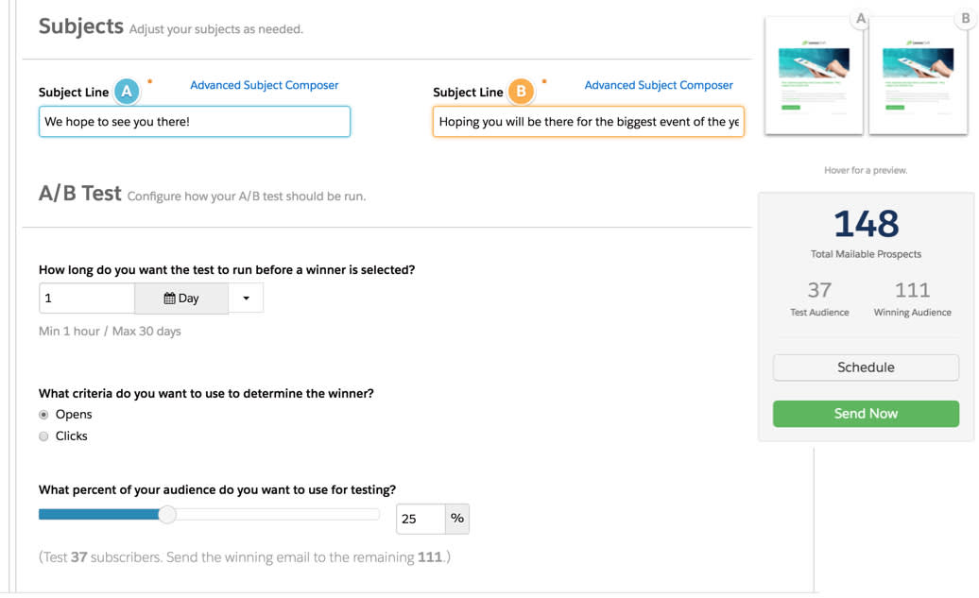979x598 pixels.
Task: Click the Subject Line A text field
Action: coord(194,121)
